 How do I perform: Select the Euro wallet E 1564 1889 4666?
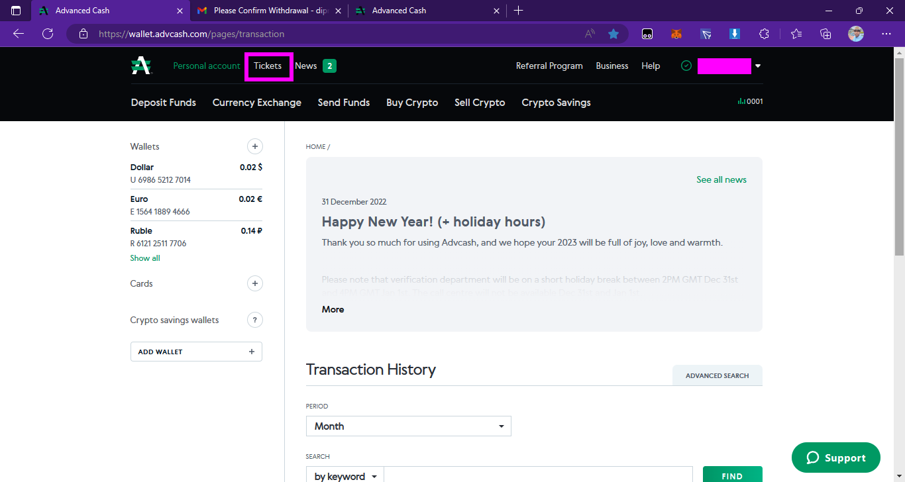196,205
